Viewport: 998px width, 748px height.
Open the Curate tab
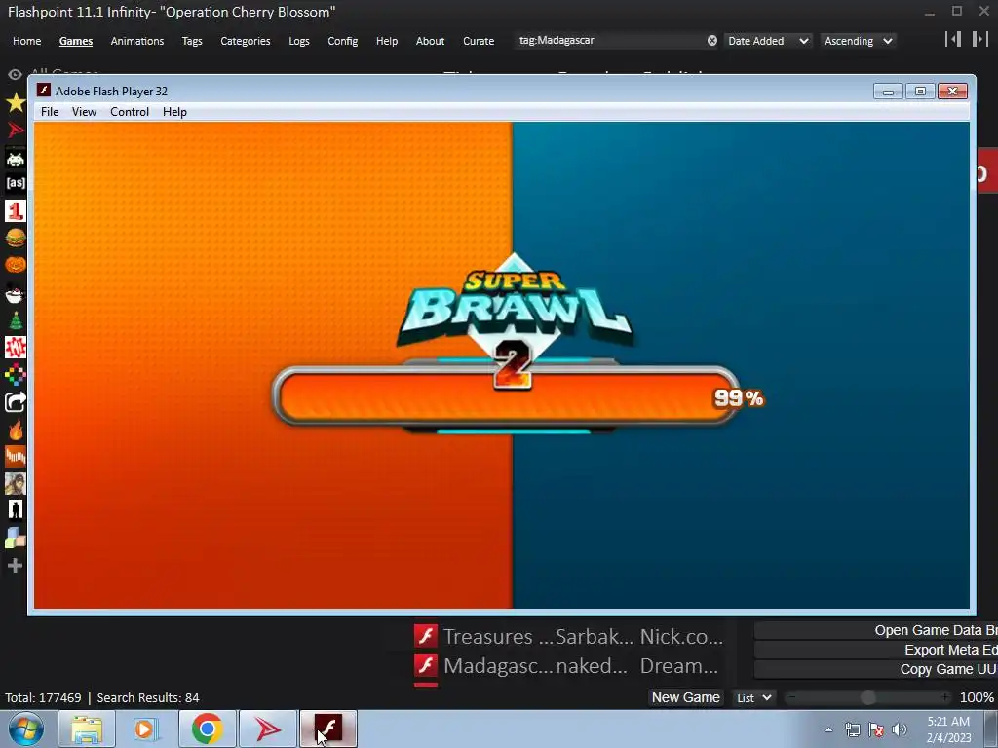(x=478, y=41)
